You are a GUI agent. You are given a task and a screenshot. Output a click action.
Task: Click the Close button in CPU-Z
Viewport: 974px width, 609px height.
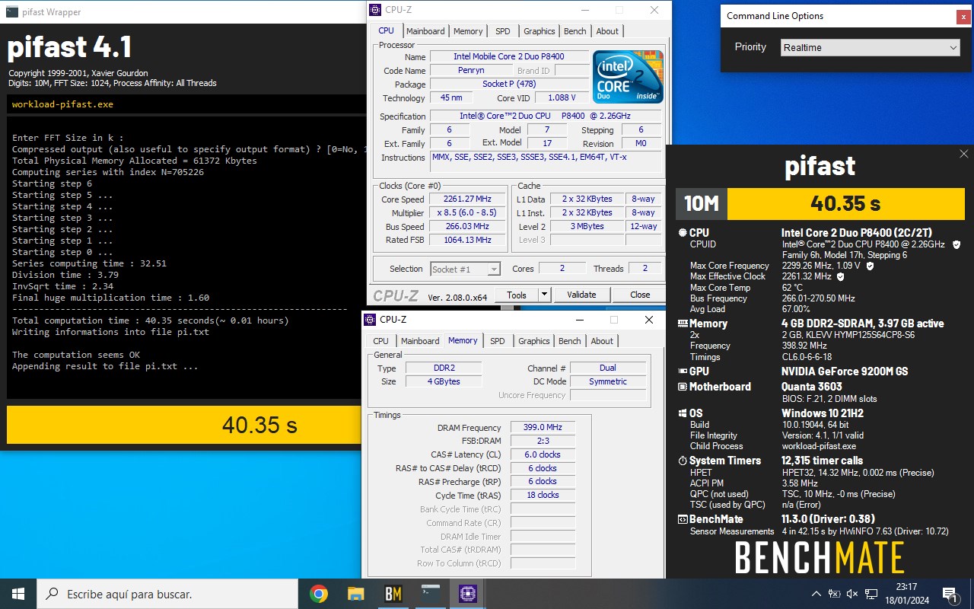click(x=640, y=295)
